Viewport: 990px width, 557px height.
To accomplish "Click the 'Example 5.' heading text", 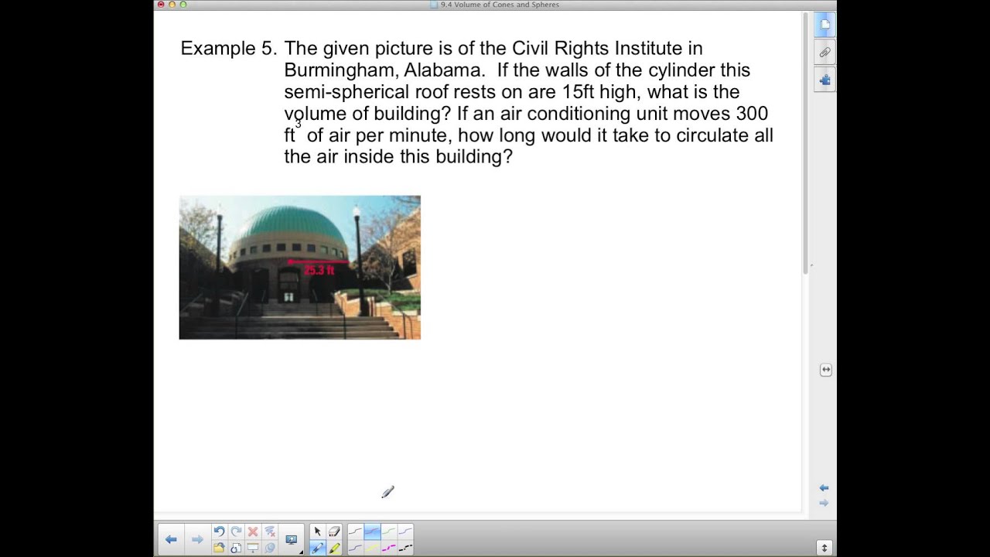I will click(x=229, y=49).
